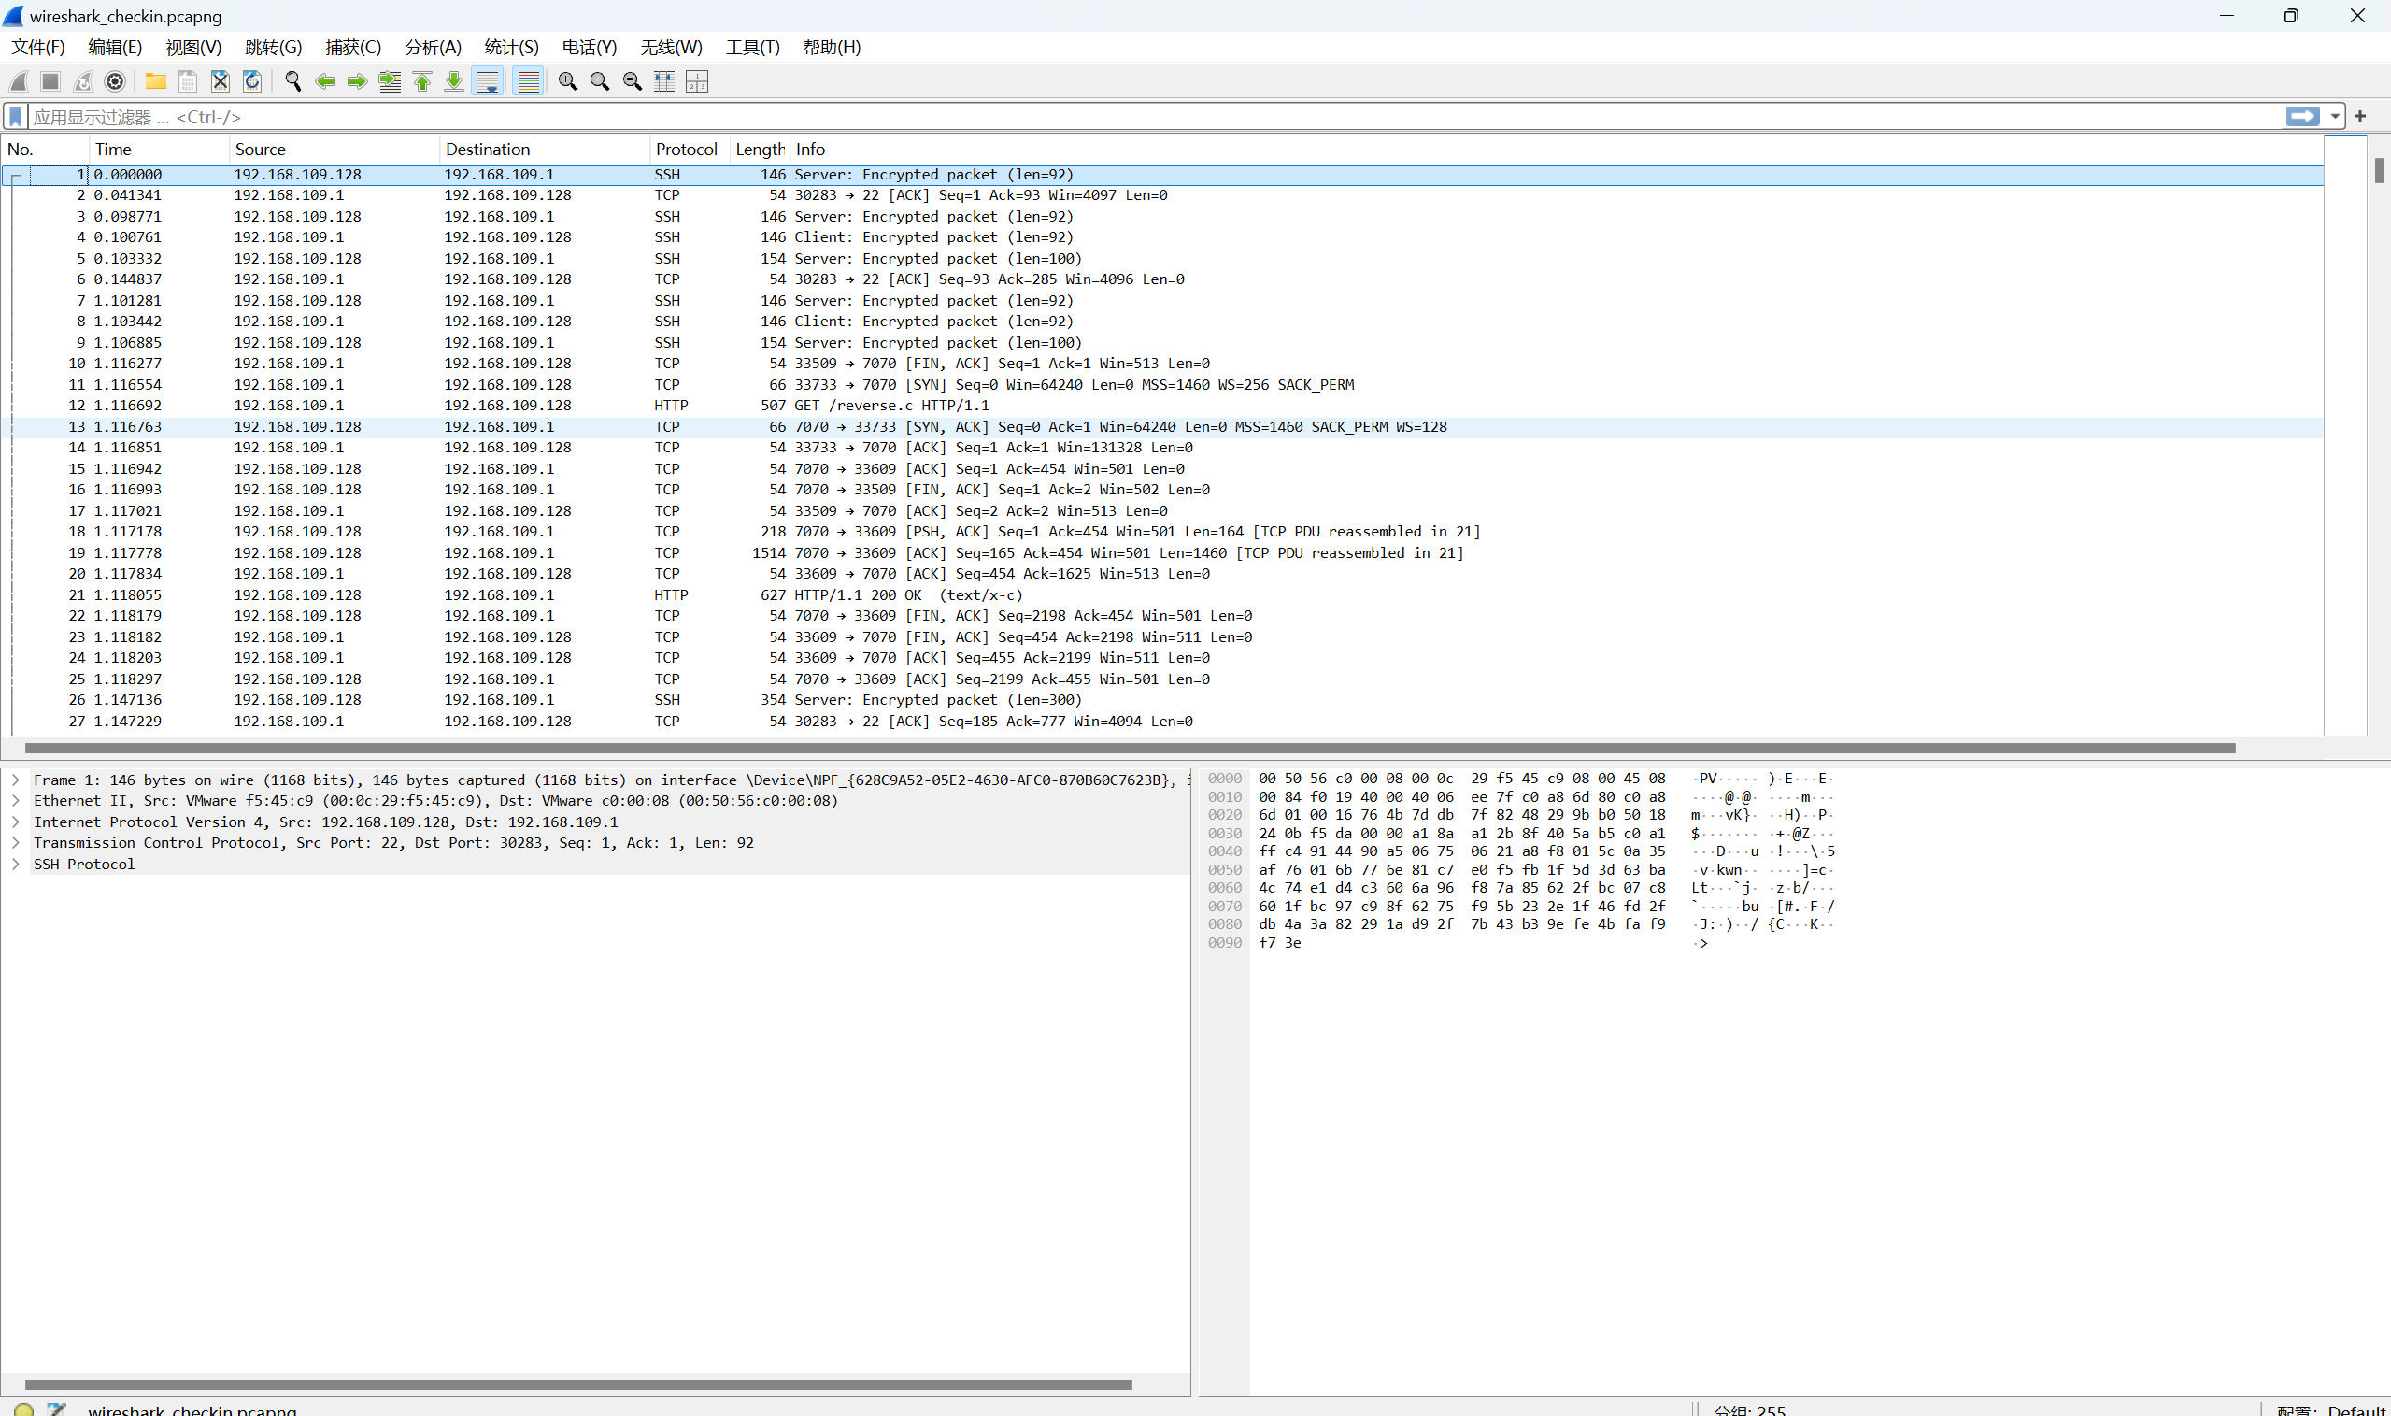The height and width of the screenshot is (1416, 2391).
Task: Toggle auto scroll during live capture
Action: point(488,81)
